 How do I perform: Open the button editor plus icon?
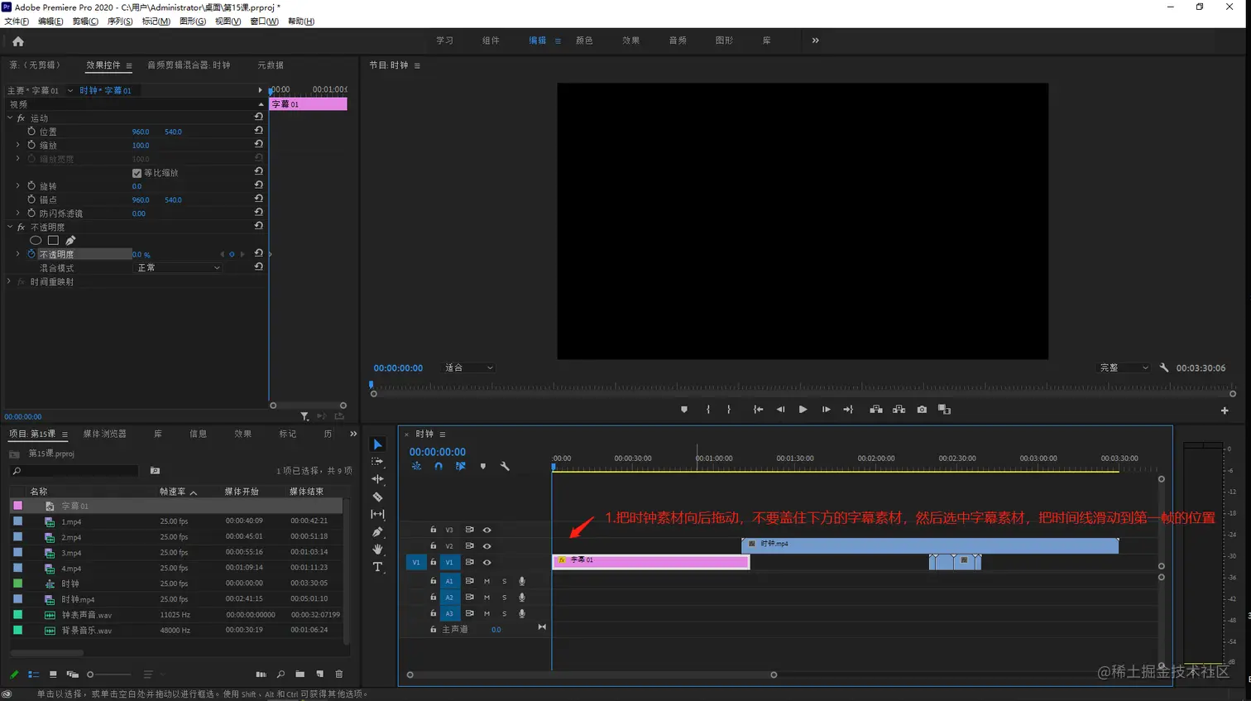click(x=1225, y=411)
